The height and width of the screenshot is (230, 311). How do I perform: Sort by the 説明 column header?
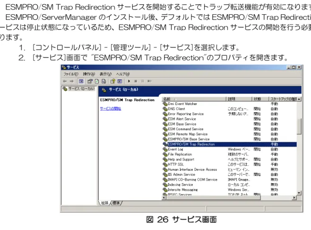tap(239, 99)
